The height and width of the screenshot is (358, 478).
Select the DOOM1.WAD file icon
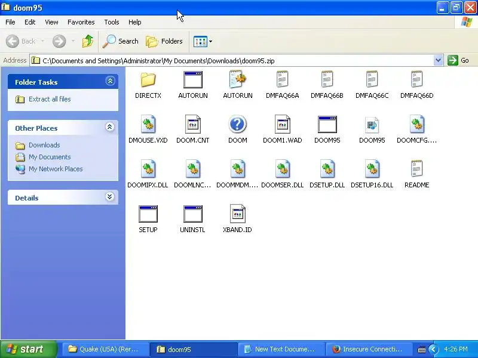coord(282,124)
